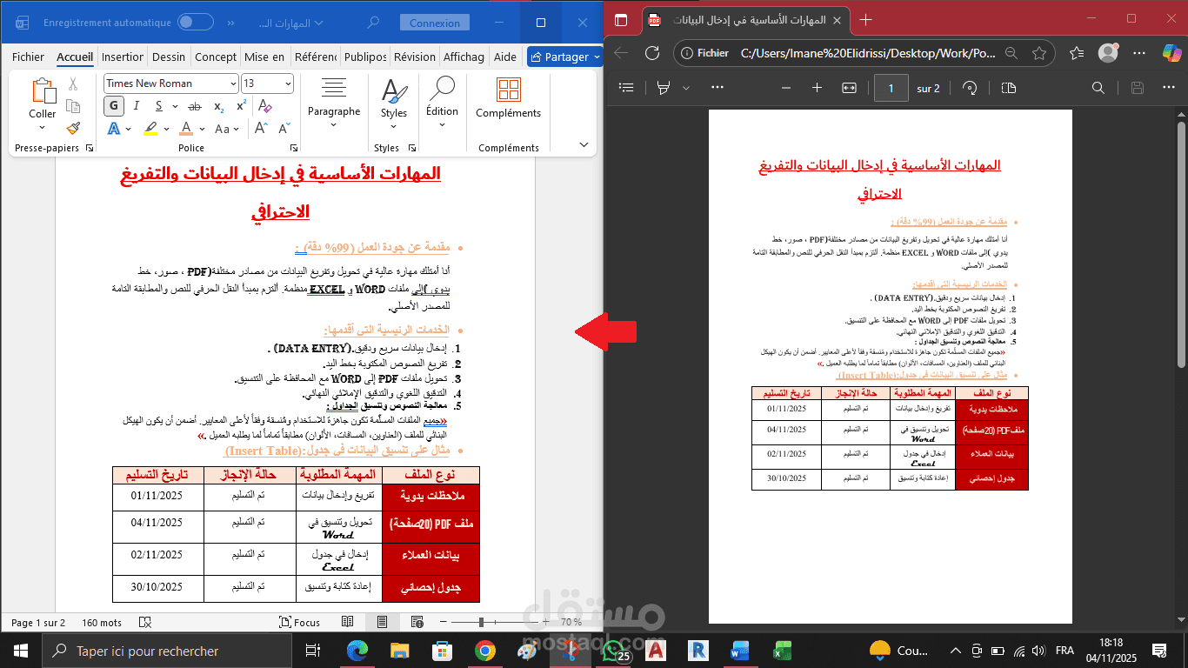
Task: Click the rotate PDF icon
Action: 971,88
